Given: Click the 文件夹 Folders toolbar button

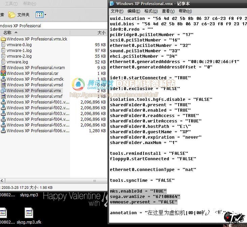Looking at the screenshot, I should tap(19, 15).
